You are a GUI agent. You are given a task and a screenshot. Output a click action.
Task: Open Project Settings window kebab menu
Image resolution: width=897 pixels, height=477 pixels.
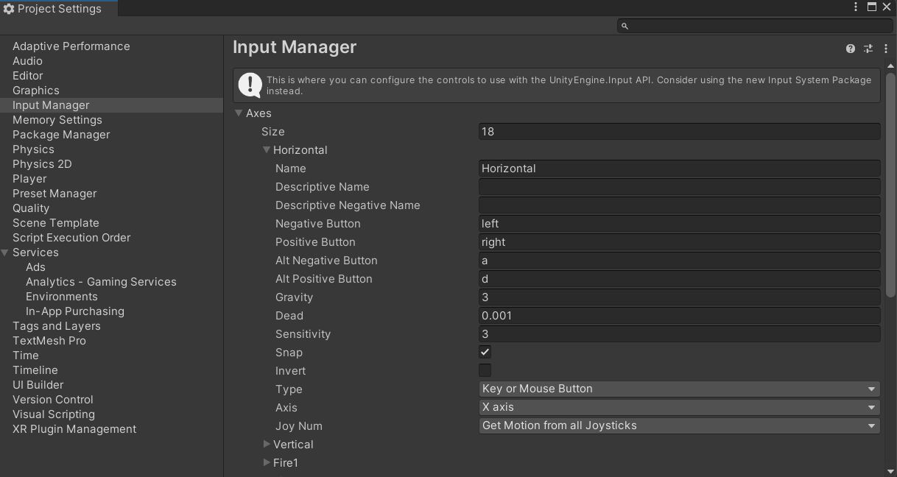point(856,7)
